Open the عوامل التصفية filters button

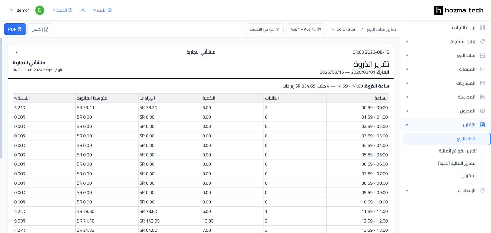(264, 29)
